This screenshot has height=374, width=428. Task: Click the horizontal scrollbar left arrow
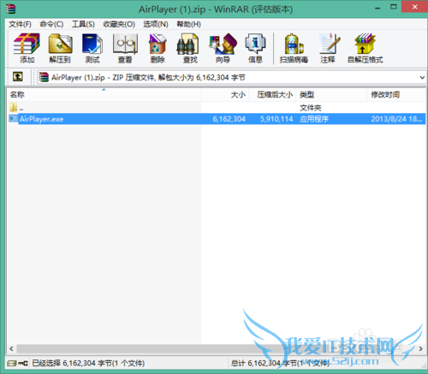pos(11,348)
